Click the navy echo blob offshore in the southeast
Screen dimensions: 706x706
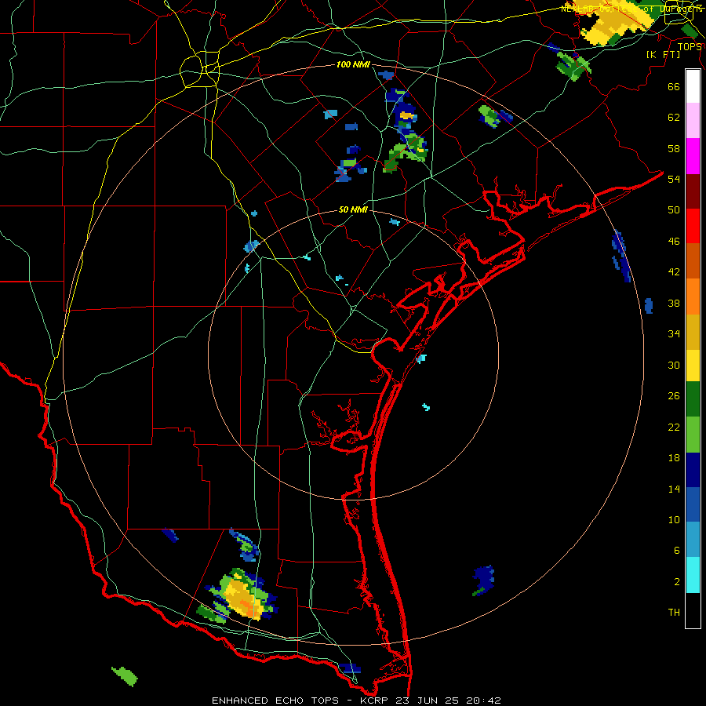(x=484, y=580)
